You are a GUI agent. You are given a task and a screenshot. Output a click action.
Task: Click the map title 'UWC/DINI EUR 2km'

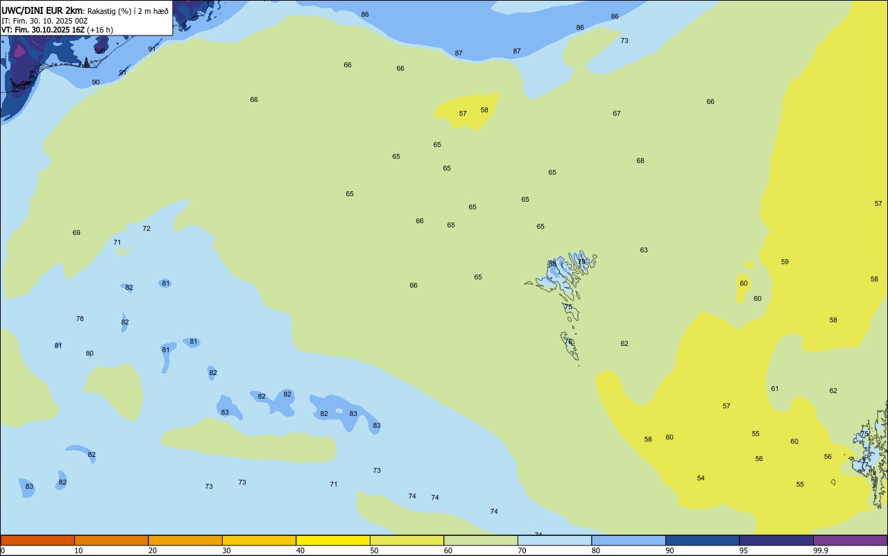click(x=42, y=10)
